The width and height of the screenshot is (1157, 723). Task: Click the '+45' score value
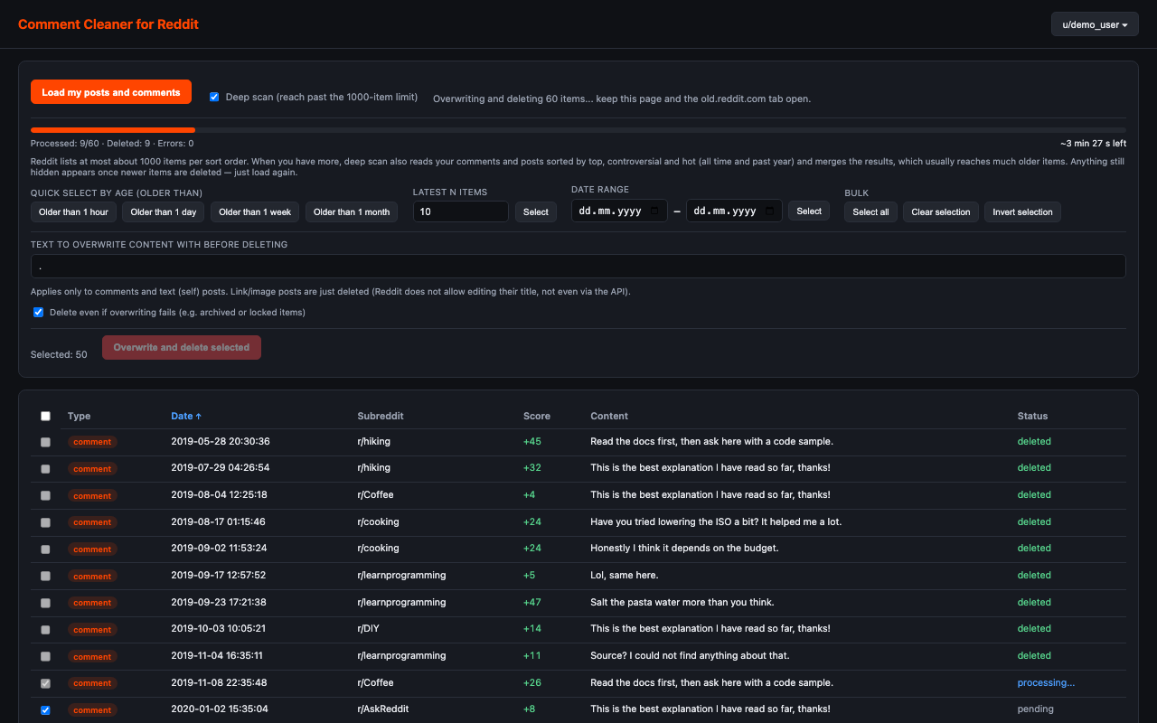coord(532,441)
